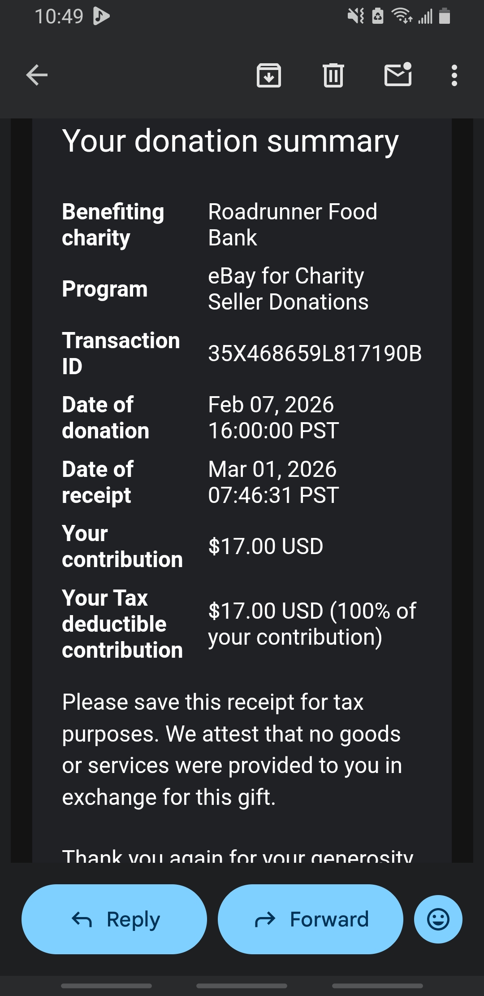Screen dimensions: 484x996
Task: Archive this email
Action: (x=268, y=75)
